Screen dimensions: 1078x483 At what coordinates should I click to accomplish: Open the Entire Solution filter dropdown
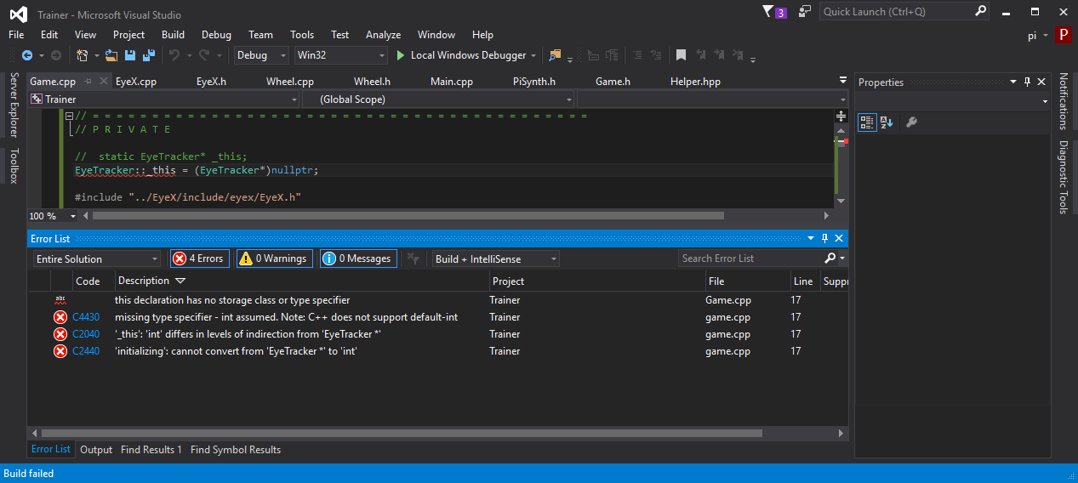click(x=96, y=259)
